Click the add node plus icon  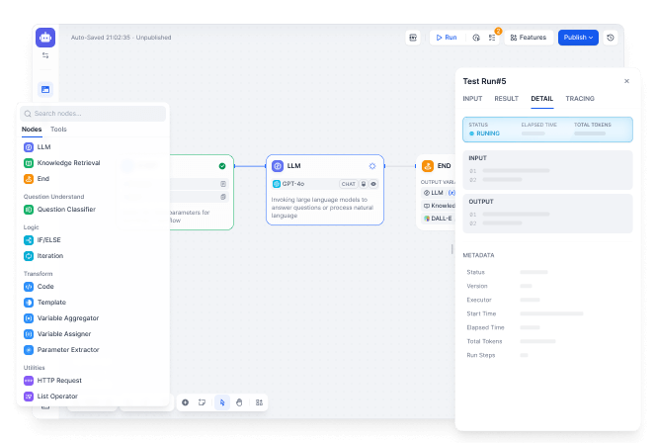[x=185, y=402]
